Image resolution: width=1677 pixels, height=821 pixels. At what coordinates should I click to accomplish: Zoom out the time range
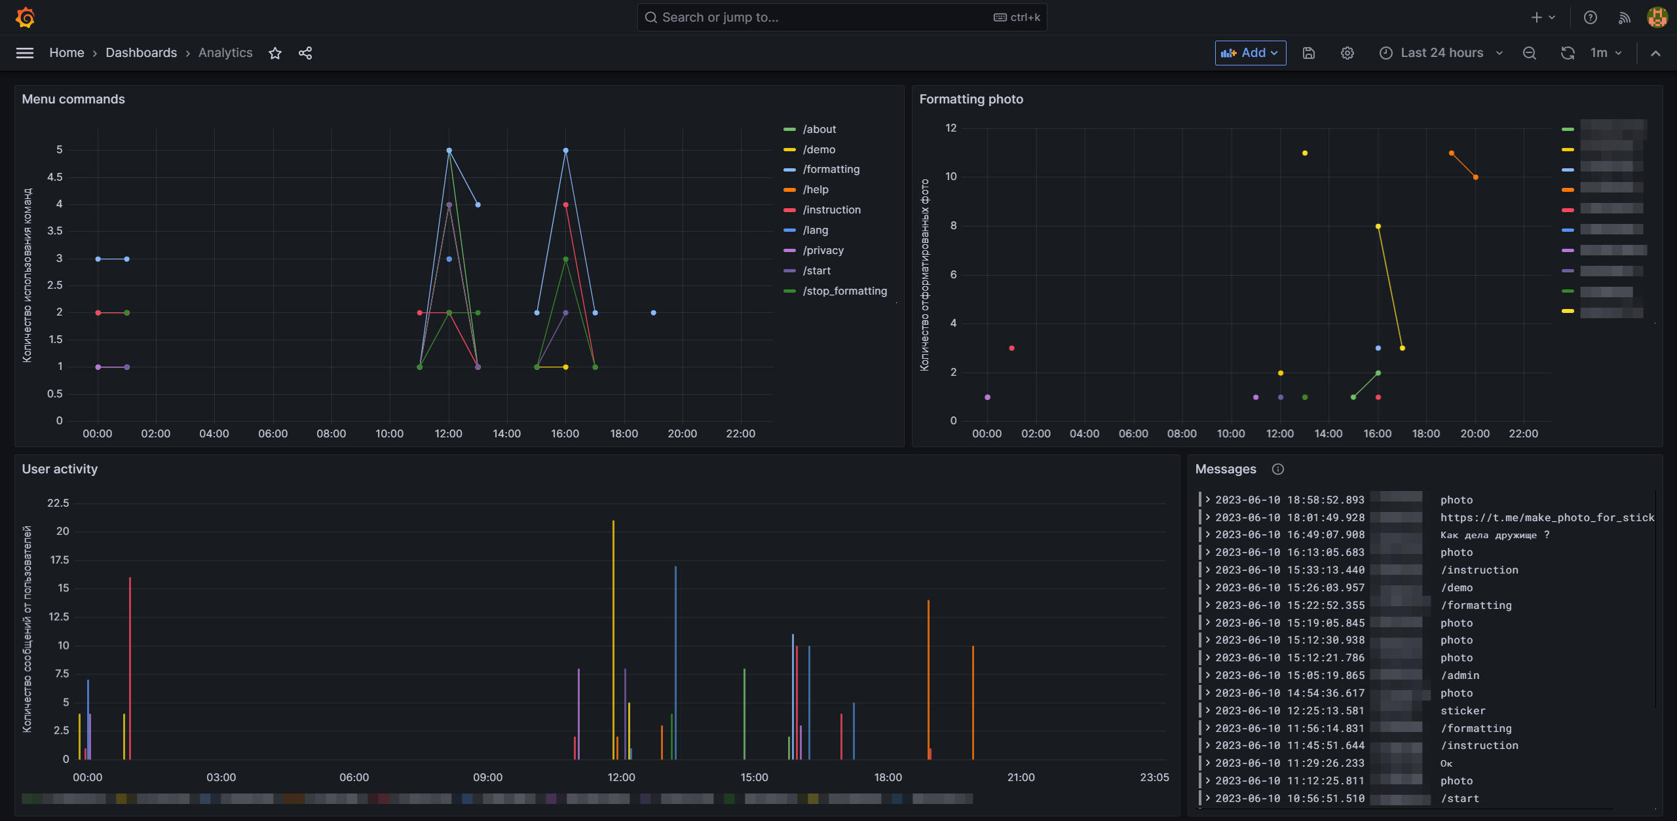[x=1530, y=53]
